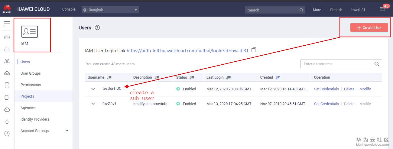This screenshot has width=393, height=149.
Task: Click the Mar 13, 2020 17:04:25 last login cell
Action: coord(230,104)
